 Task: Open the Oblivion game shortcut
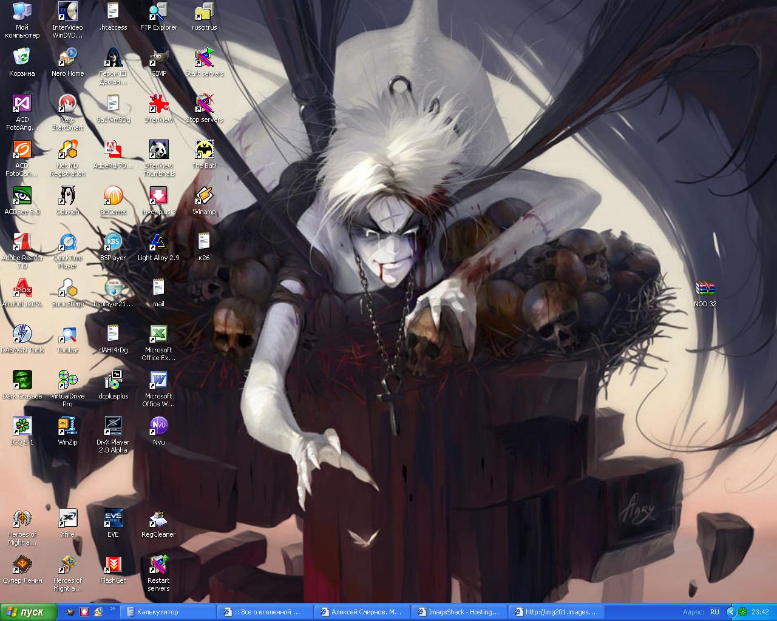[x=67, y=201]
